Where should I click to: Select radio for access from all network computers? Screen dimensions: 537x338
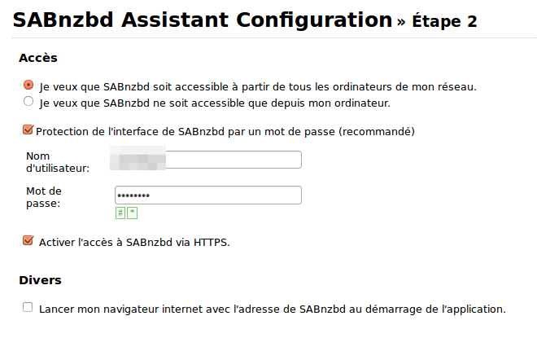[x=29, y=86]
